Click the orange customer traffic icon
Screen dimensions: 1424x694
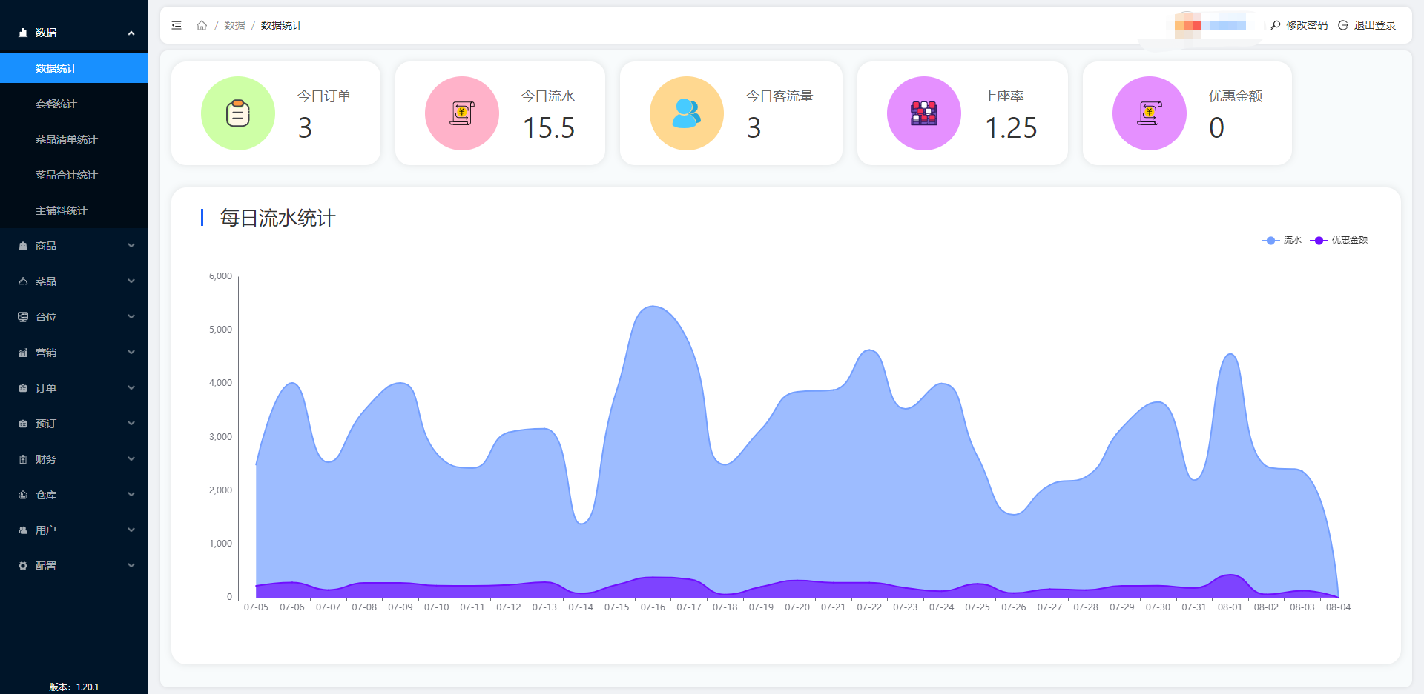pos(686,113)
